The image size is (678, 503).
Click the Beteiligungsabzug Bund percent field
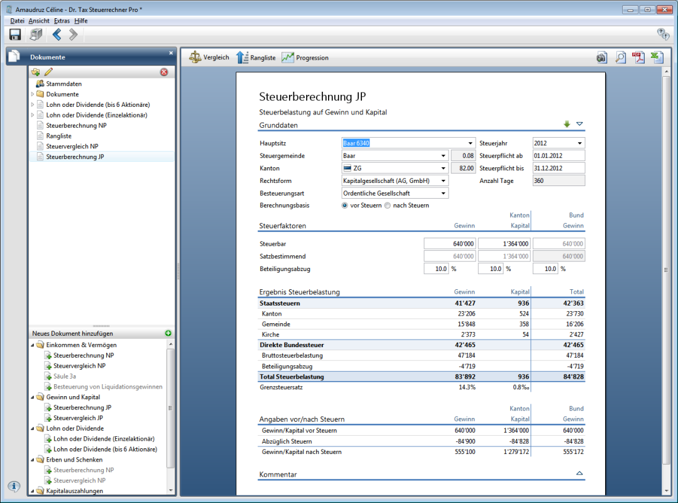[545, 269]
